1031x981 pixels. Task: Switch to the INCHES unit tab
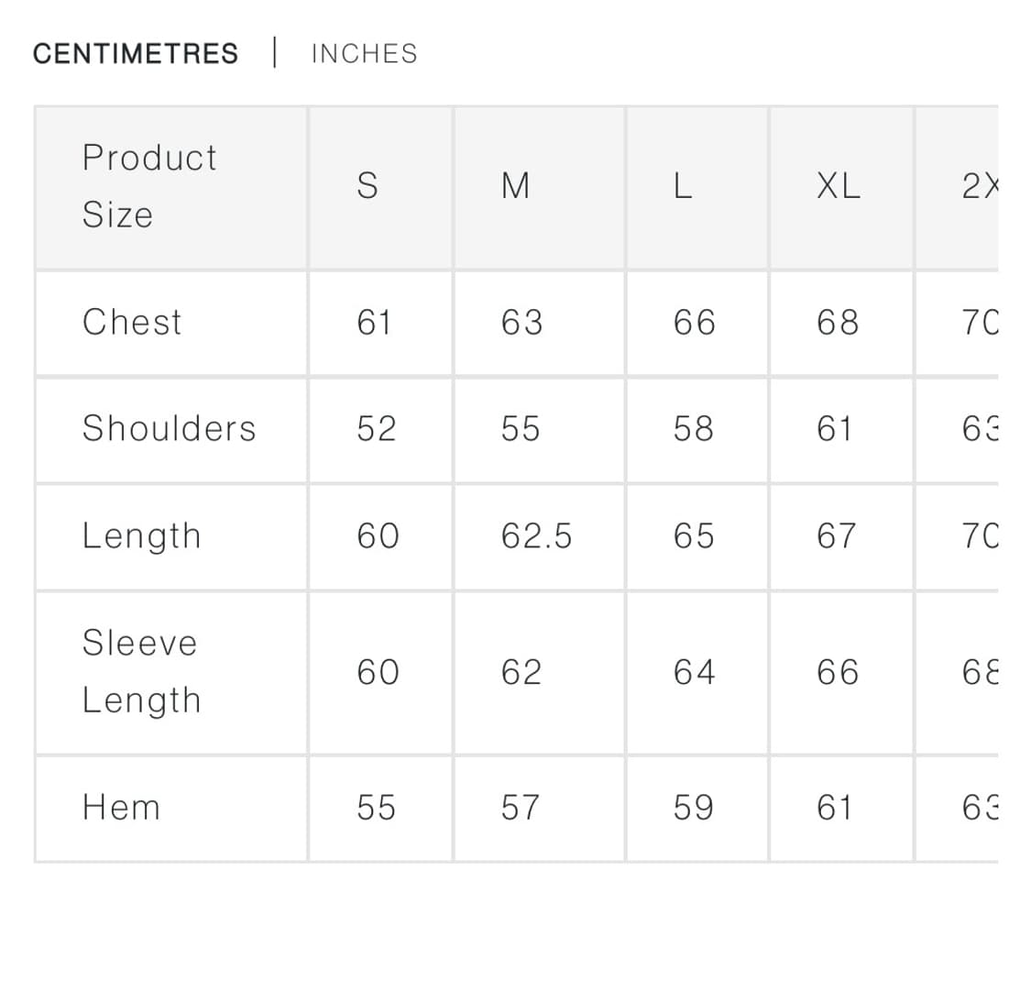[x=364, y=53]
